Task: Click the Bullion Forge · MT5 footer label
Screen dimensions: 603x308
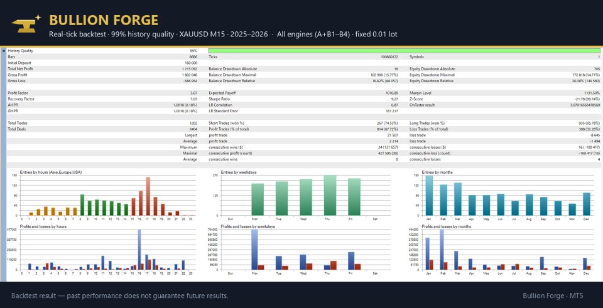Action: click(x=553, y=295)
